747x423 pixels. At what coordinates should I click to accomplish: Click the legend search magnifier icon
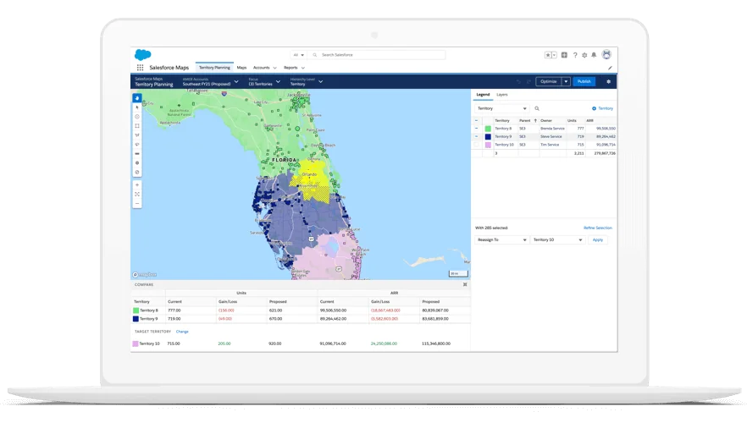coord(537,108)
